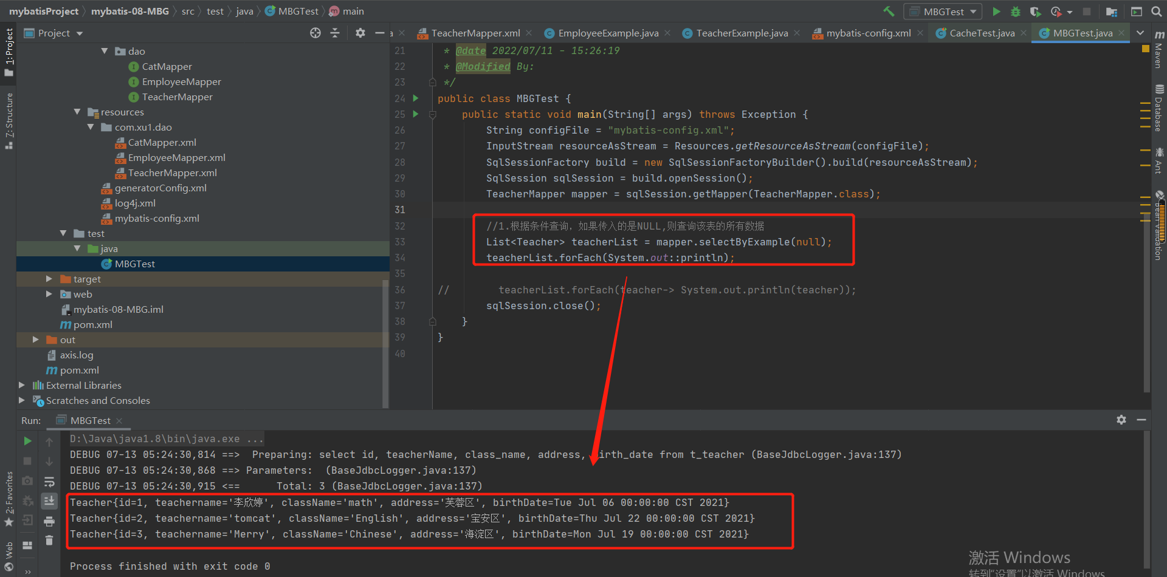Image resolution: width=1167 pixels, height=577 pixels.
Task: Open Search Everywhere magnifier
Action: 1156,12
